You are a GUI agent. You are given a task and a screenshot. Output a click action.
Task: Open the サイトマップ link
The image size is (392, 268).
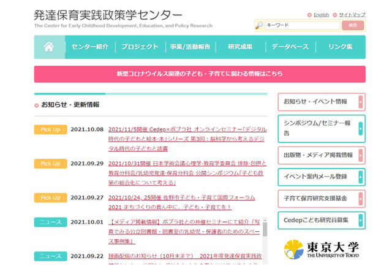pyautogui.click(x=352, y=15)
